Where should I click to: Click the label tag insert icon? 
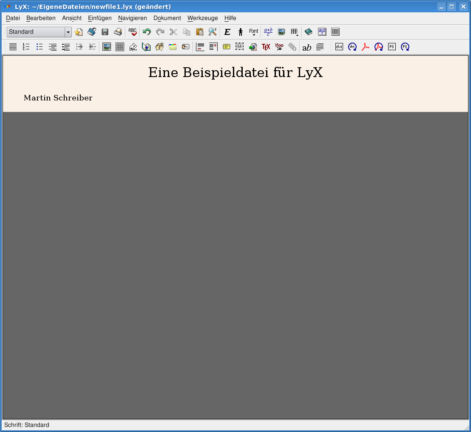click(x=133, y=47)
